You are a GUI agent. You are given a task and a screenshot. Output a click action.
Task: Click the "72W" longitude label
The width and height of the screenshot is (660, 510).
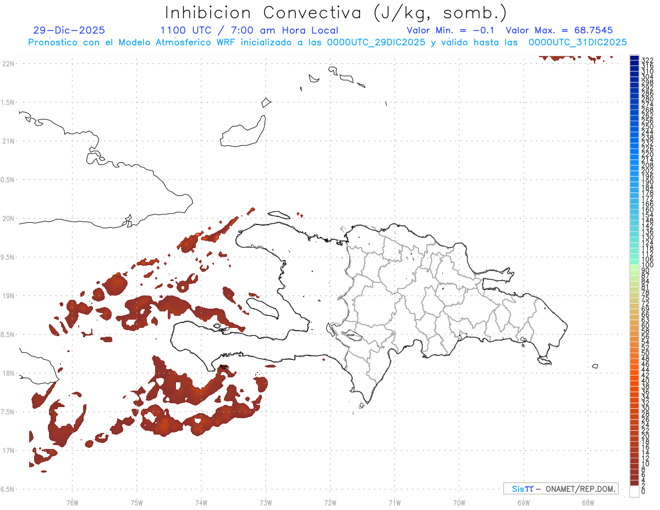[330, 502]
